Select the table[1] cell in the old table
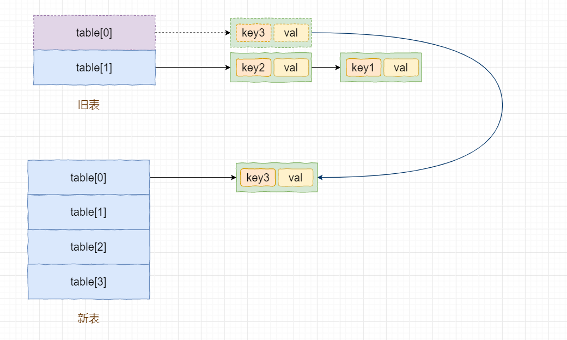This screenshot has height=340, width=567. (x=94, y=68)
